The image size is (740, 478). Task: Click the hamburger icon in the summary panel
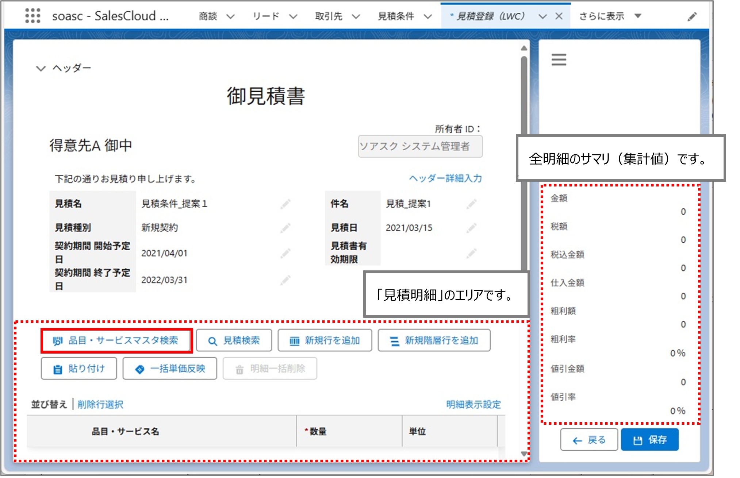coord(559,59)
